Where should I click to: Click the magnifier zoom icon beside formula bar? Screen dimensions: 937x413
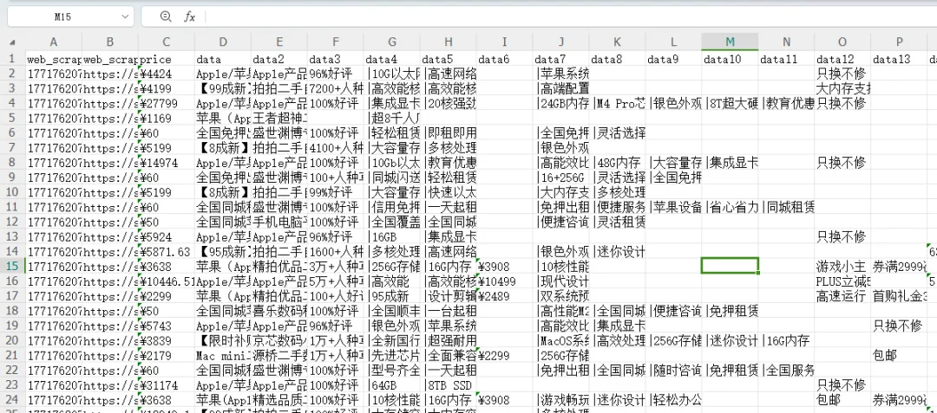coord(166,16)
